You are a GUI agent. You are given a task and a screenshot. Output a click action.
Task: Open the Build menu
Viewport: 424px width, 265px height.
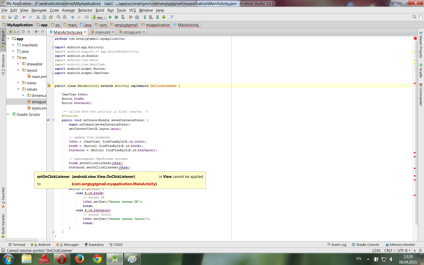(x=100, y=10)
